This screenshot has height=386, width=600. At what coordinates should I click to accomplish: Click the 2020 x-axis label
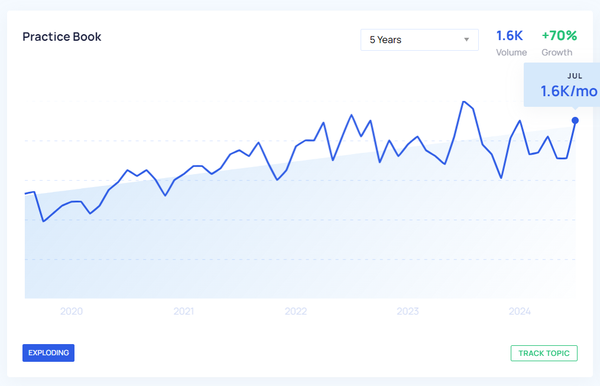click(x=72, y=312)
